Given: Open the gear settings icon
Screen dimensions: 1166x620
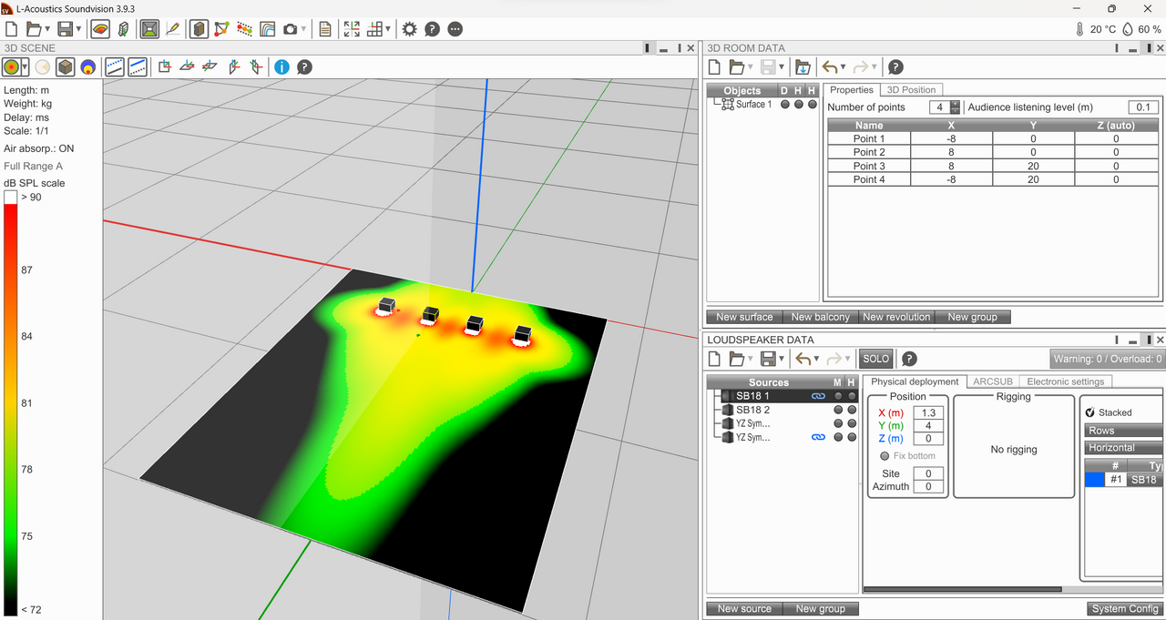Looking at the screenshot, I should click(409, 29).
